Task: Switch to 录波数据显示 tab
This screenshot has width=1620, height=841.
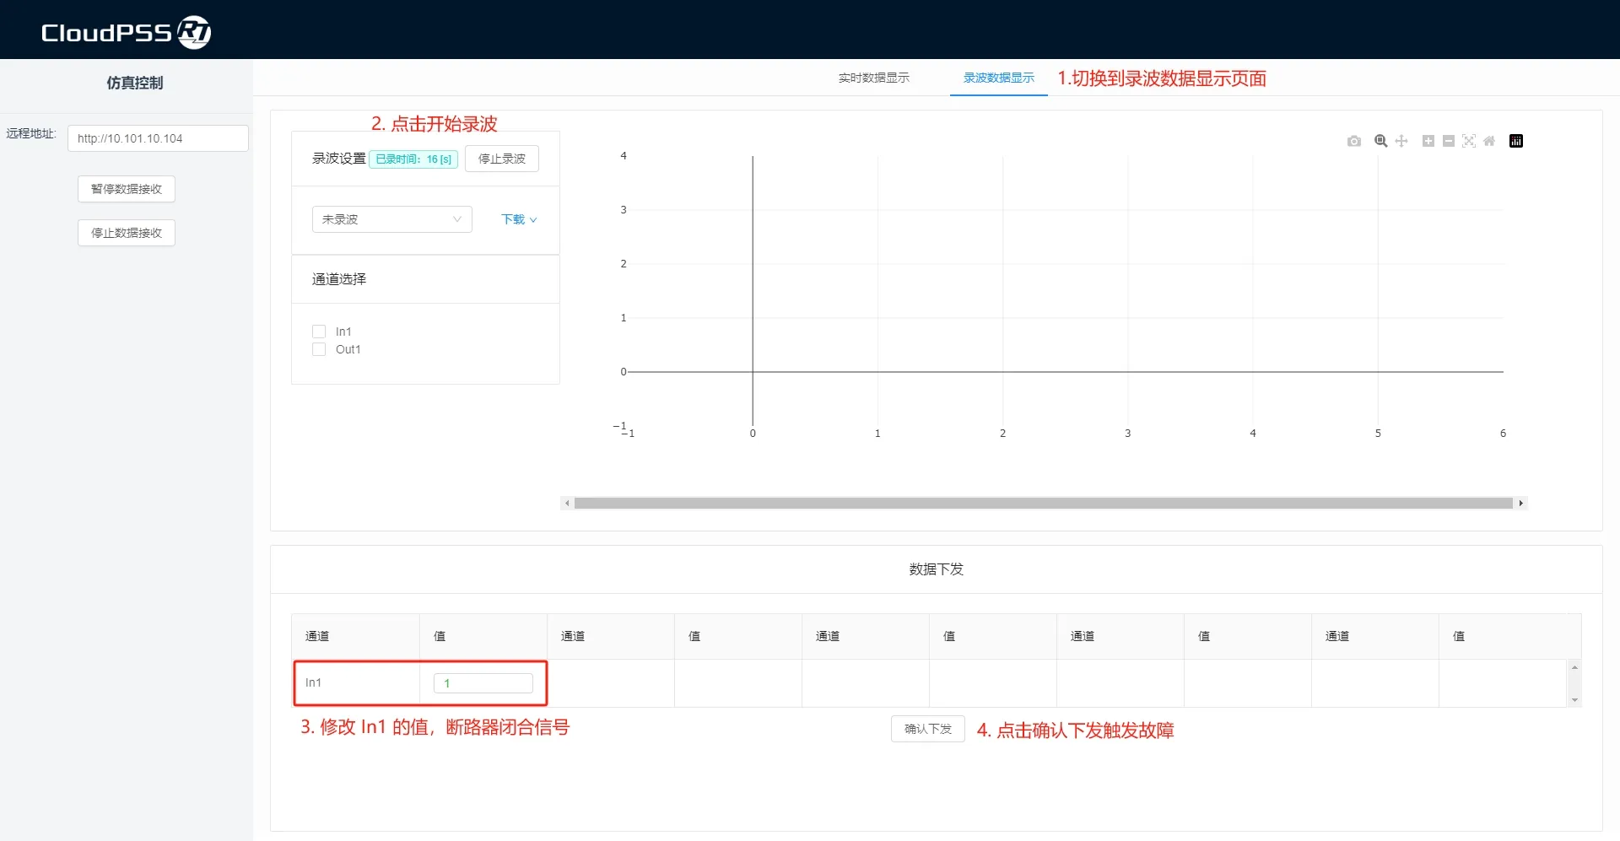Action: pyautogui.click(x=999, y=78)
